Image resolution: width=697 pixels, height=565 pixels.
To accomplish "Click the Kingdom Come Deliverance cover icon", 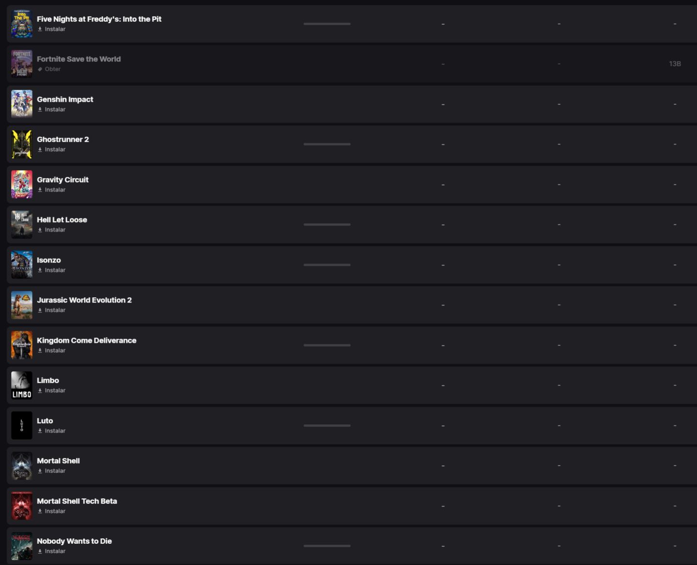I will (22, 345).
